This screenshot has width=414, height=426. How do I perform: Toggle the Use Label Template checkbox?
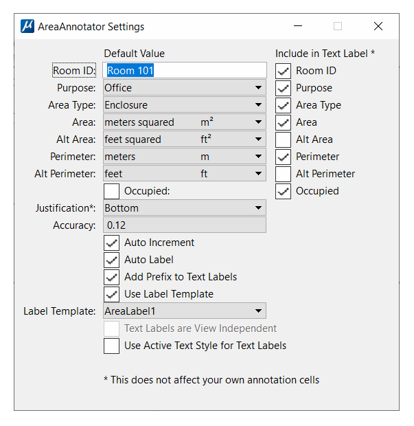(x=111, y=294)
